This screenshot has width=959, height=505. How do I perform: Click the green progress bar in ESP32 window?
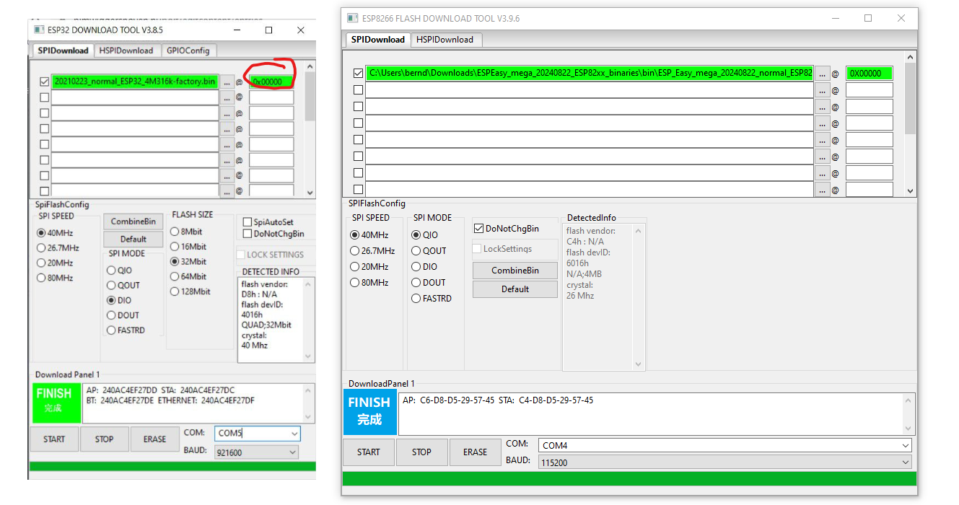click(172, 466)
